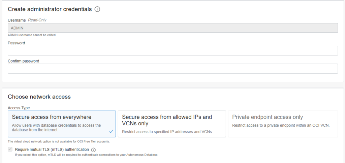The width and height of the screenshot is (345, 163).
Task: Select the Private endpoint access only card
Action: click(283, 124)
